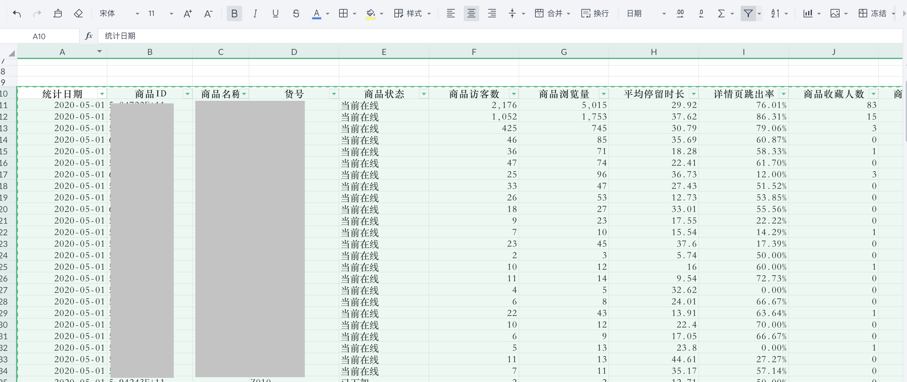Open the 样式 styles menu
The image size is (907, 382).
[x=412, y=14]
